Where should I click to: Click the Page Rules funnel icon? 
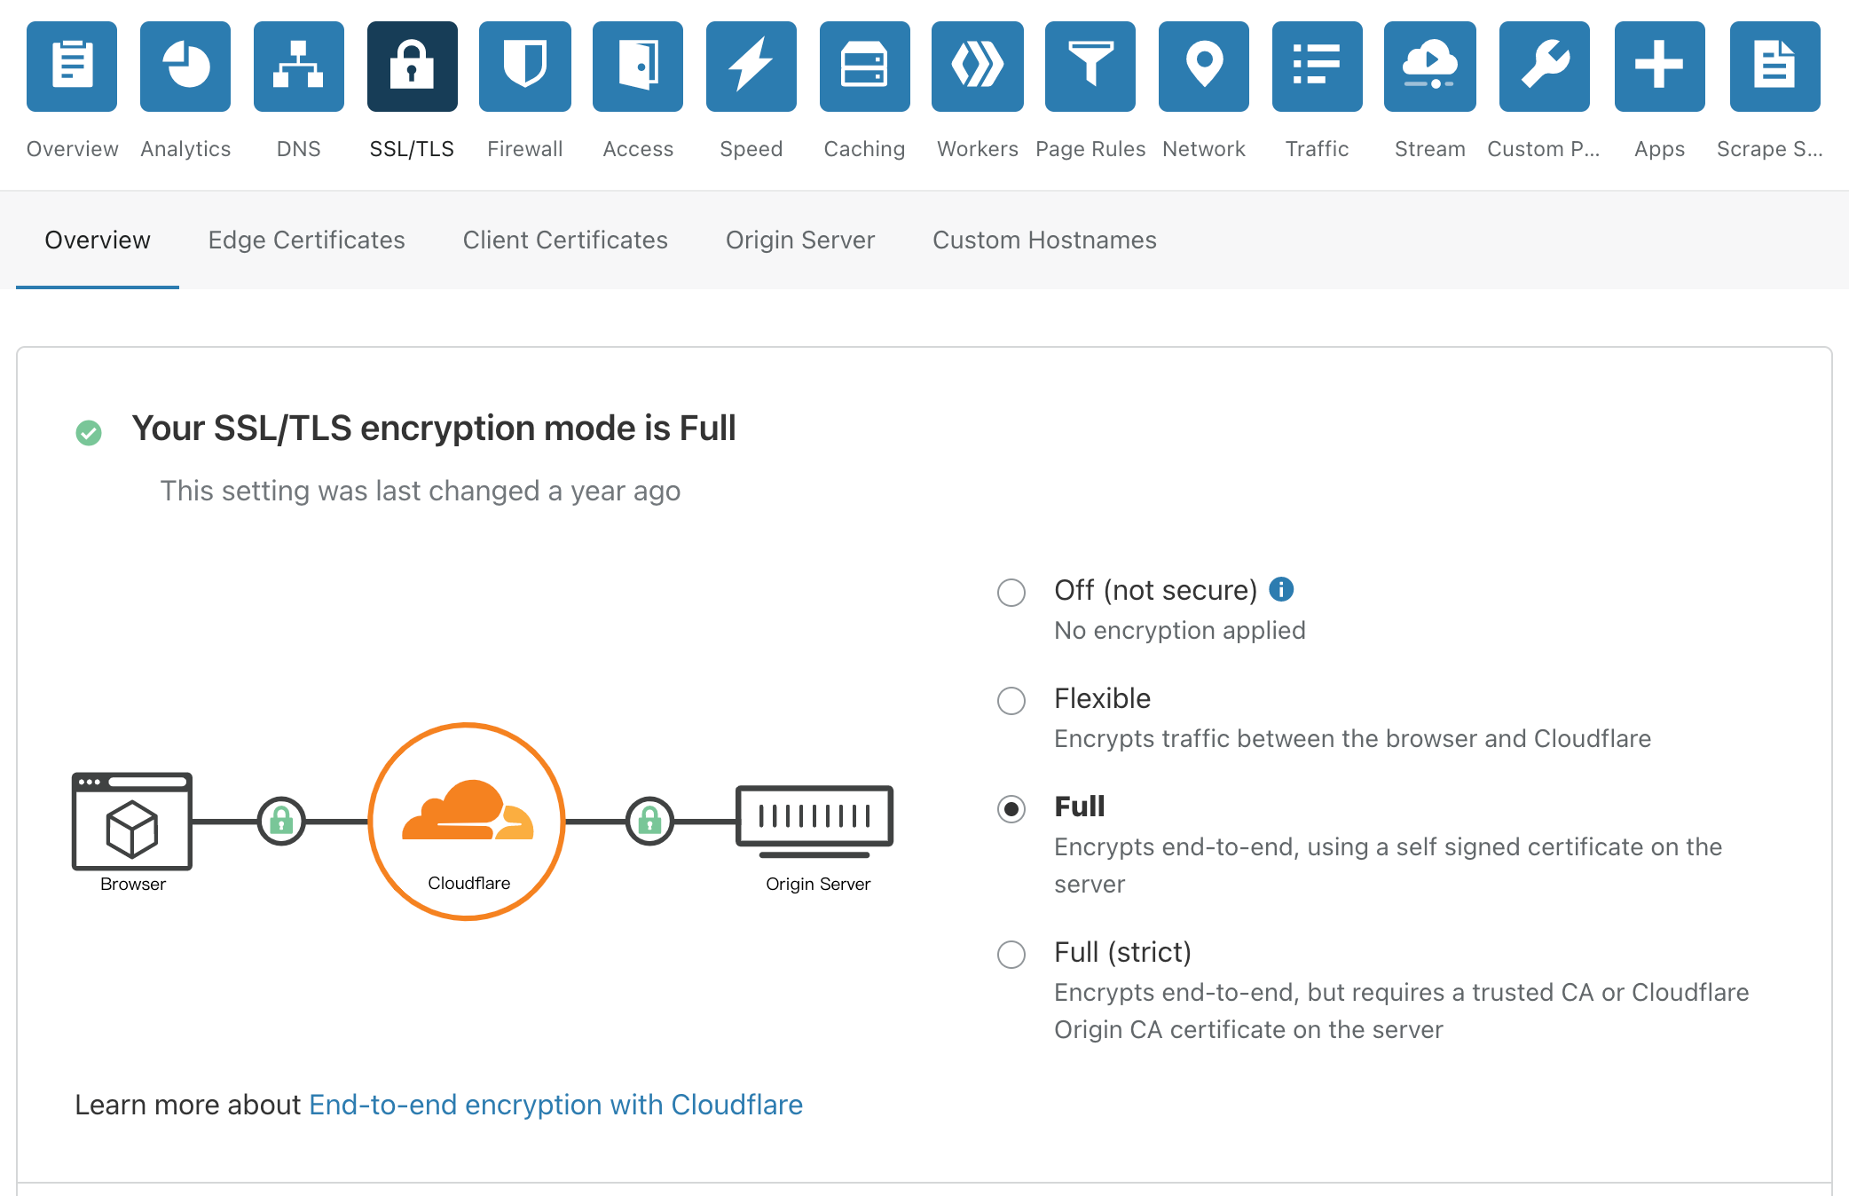tap(1090, 67)
